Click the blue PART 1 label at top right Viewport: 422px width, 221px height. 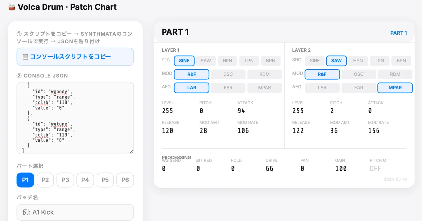coord(399,33)
